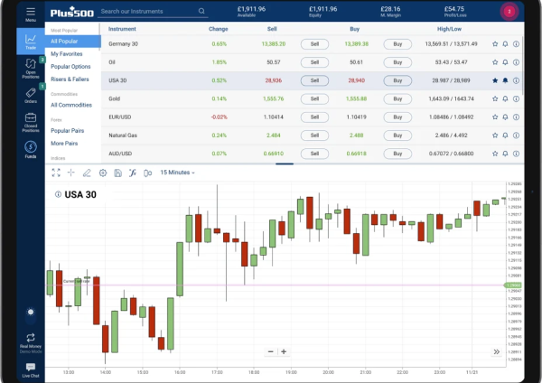Viewport: 542px width, 383px height.
Task: Select the crosshair chart tool
Action: pos(71,173)
